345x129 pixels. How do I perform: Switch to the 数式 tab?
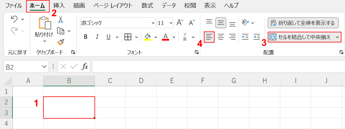pyautogui.click(x=147, y=6)
